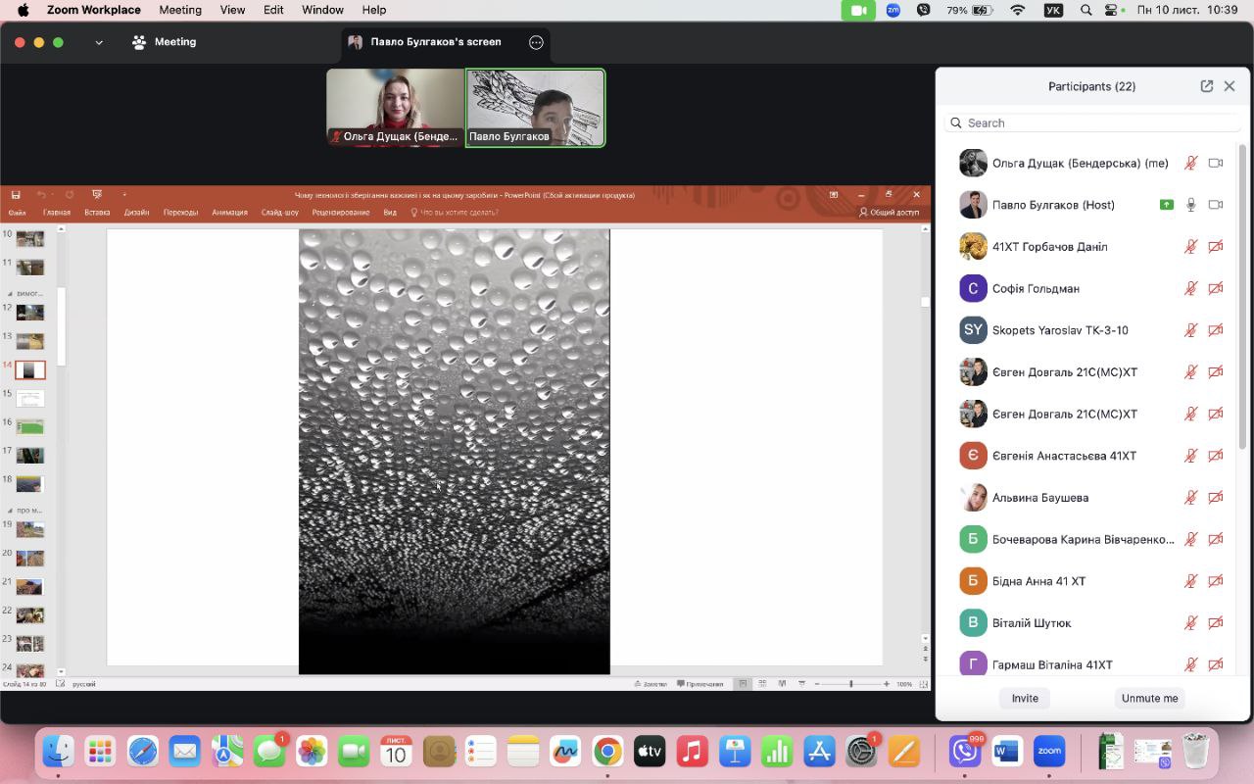This screenshot has width=1254, height=784.
Task: Click the participants list scrollbar
Action: [x=1243, y=294]
